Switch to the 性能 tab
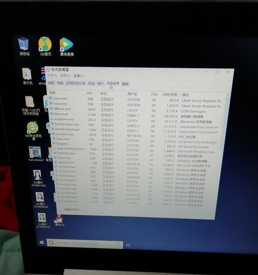Image resolution: width=258 pixels, height=275 pixels. tap(60, 83)
